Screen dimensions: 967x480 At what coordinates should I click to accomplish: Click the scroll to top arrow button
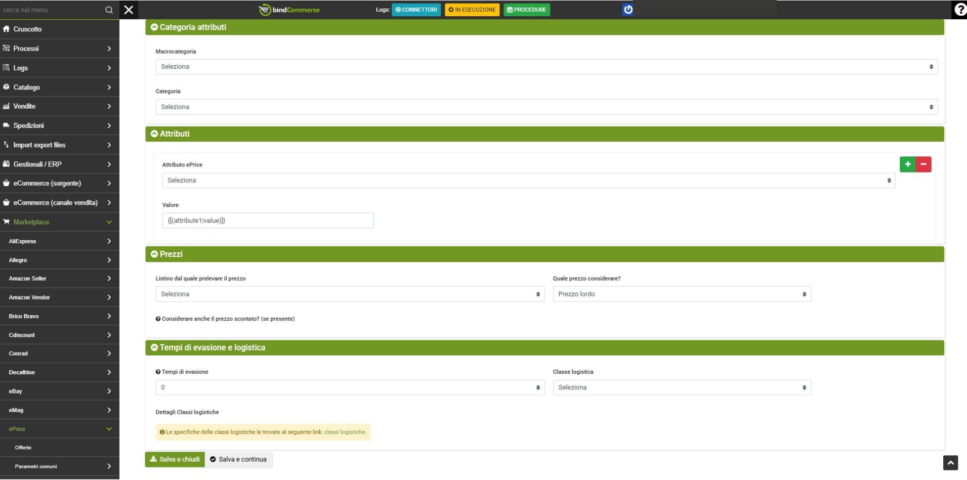(950, 463)
